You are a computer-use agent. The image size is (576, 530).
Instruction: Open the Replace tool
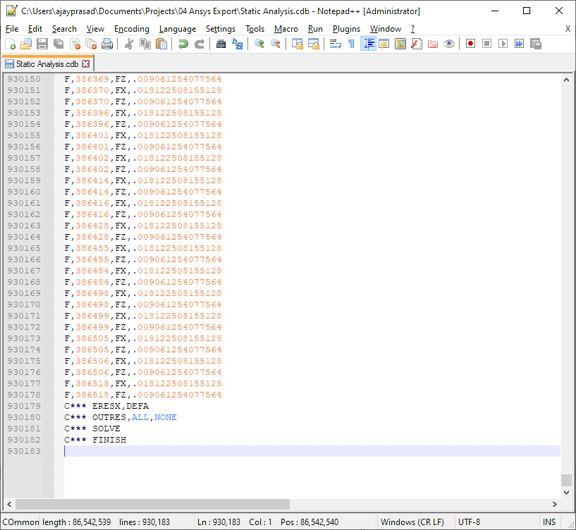(x=236, y=44)
